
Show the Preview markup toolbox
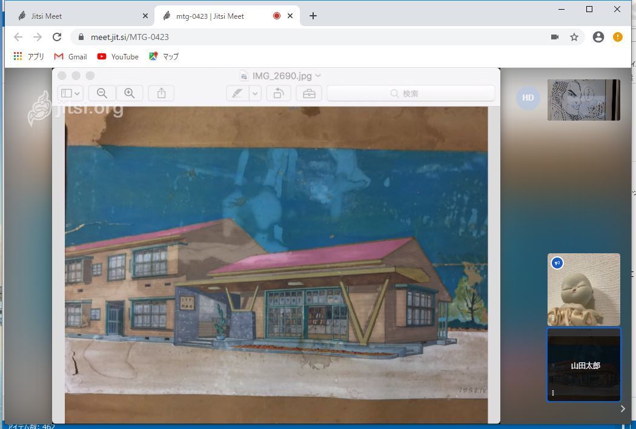click(x=309, y=93)
